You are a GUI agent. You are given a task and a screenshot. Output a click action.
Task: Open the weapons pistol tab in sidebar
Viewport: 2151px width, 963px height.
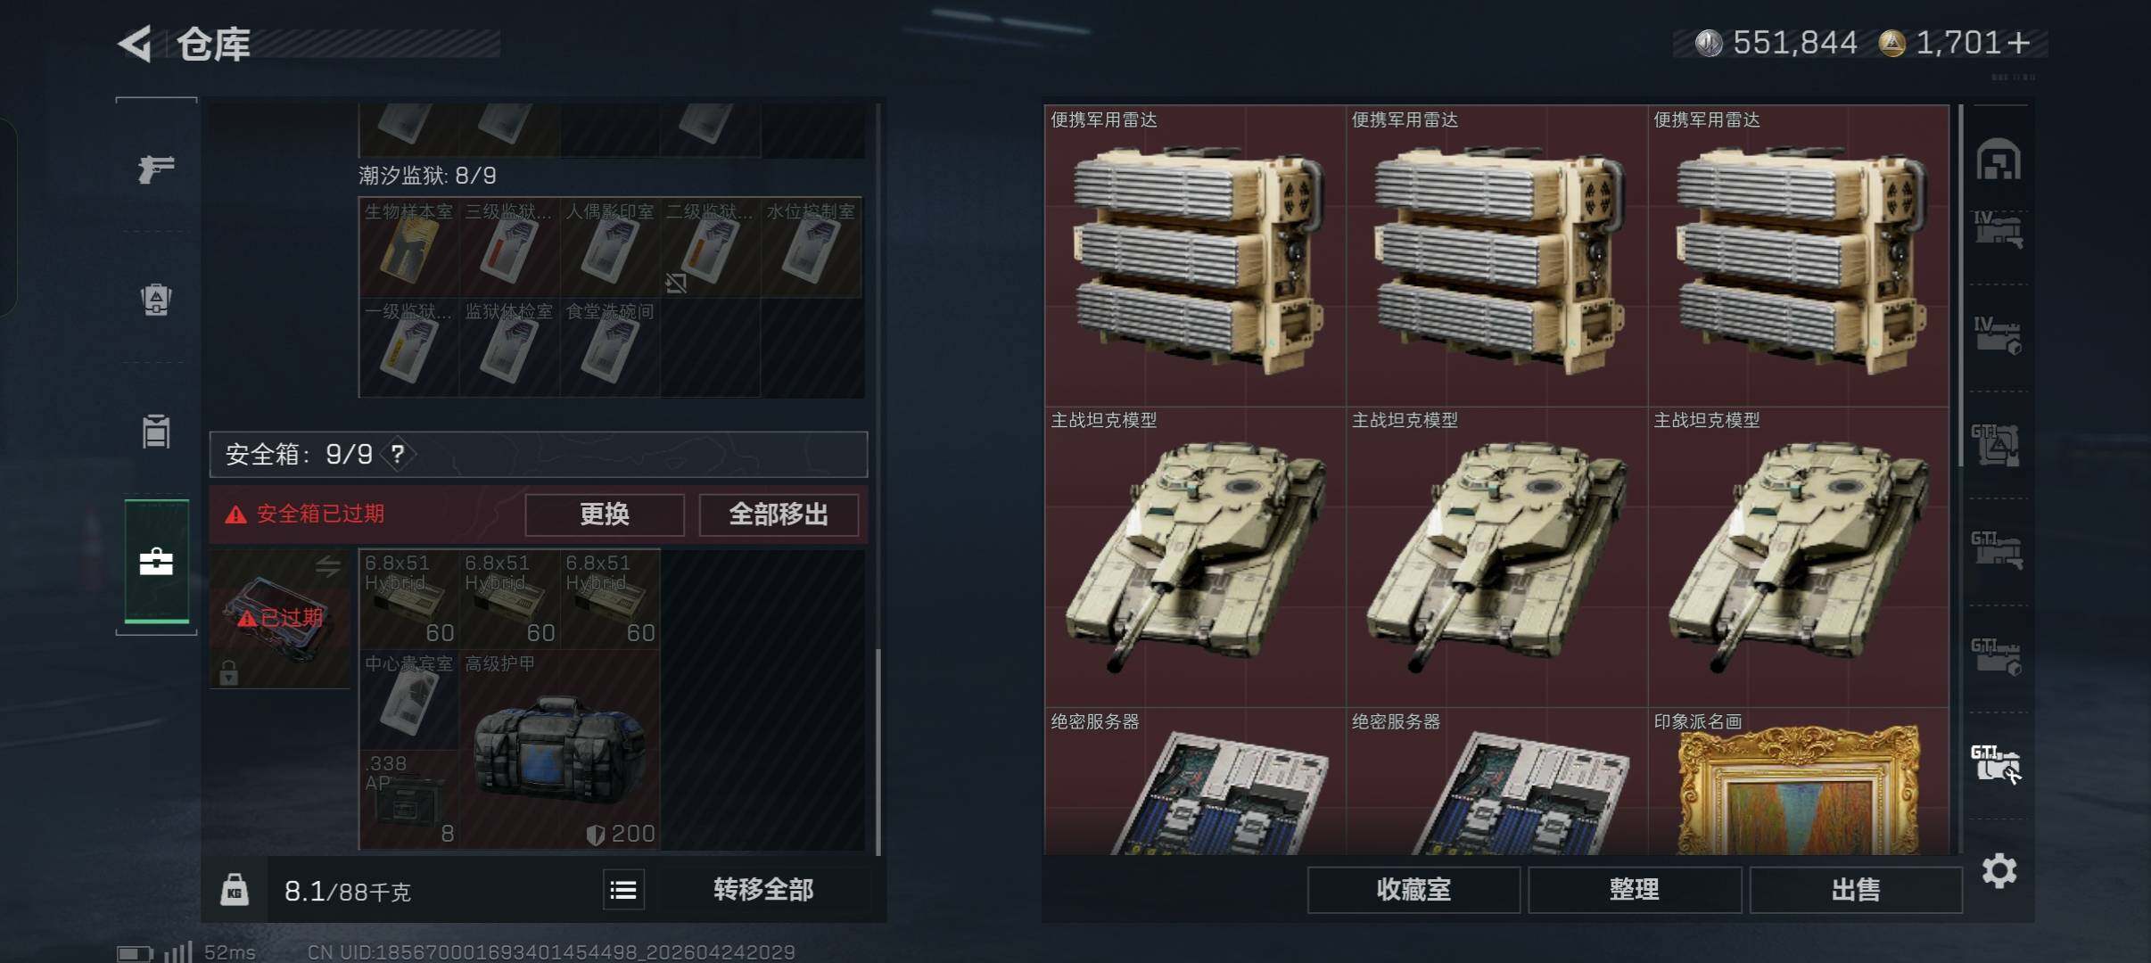156,168
